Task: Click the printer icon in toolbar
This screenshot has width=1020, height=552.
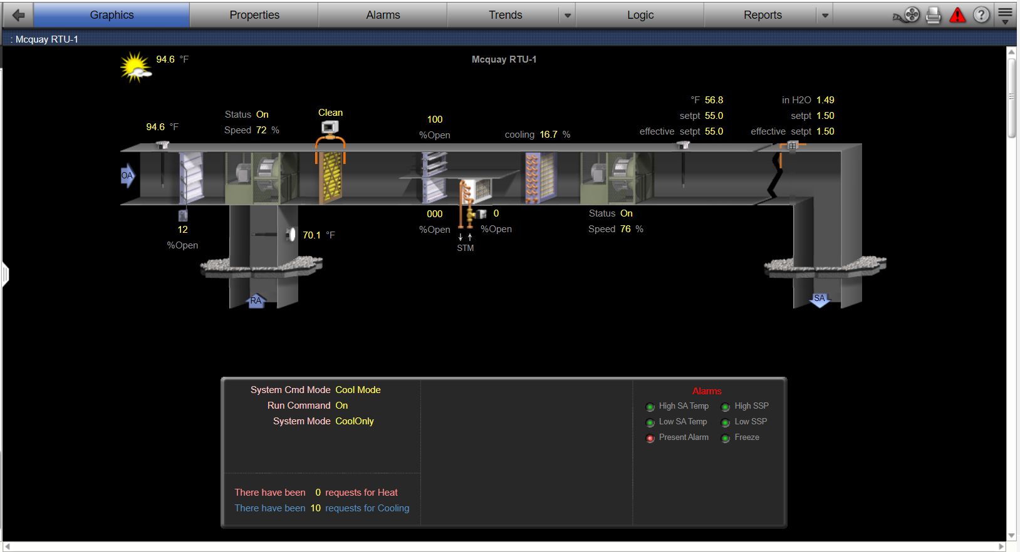Action: [933, 15]
